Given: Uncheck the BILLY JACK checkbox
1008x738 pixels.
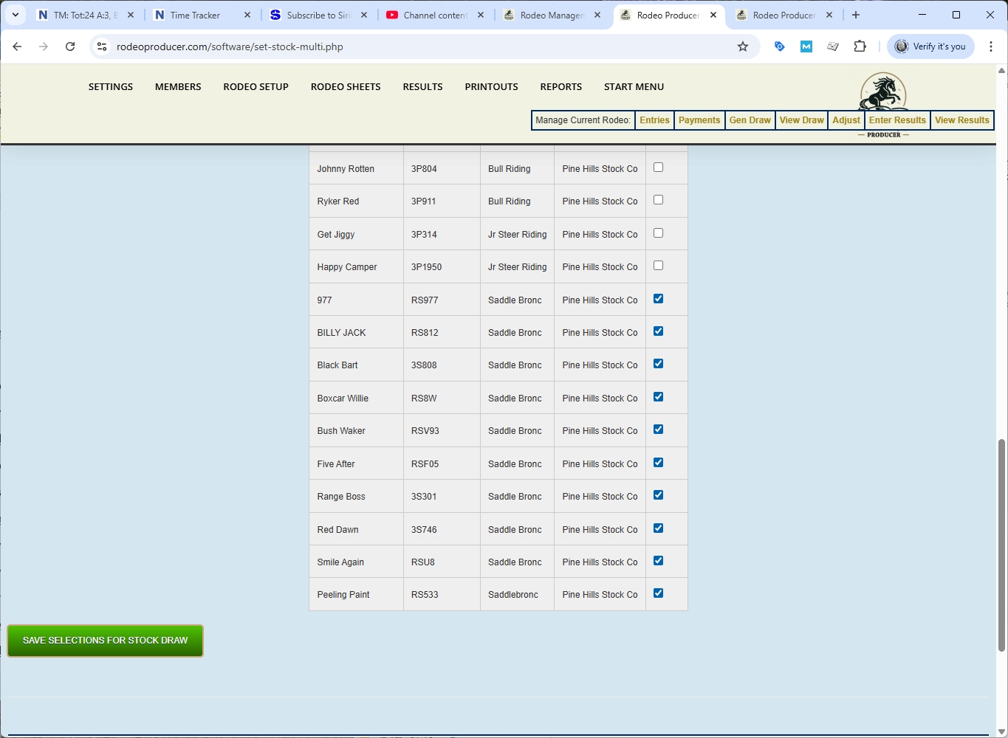Looking at the screenshot, I should pyautogui.click(x=658, y=331).
